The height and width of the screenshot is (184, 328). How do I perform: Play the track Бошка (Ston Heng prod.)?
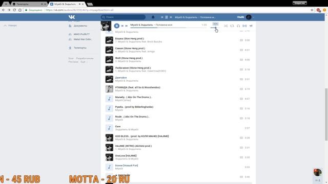pyautogui.click(x=178, y=40)
